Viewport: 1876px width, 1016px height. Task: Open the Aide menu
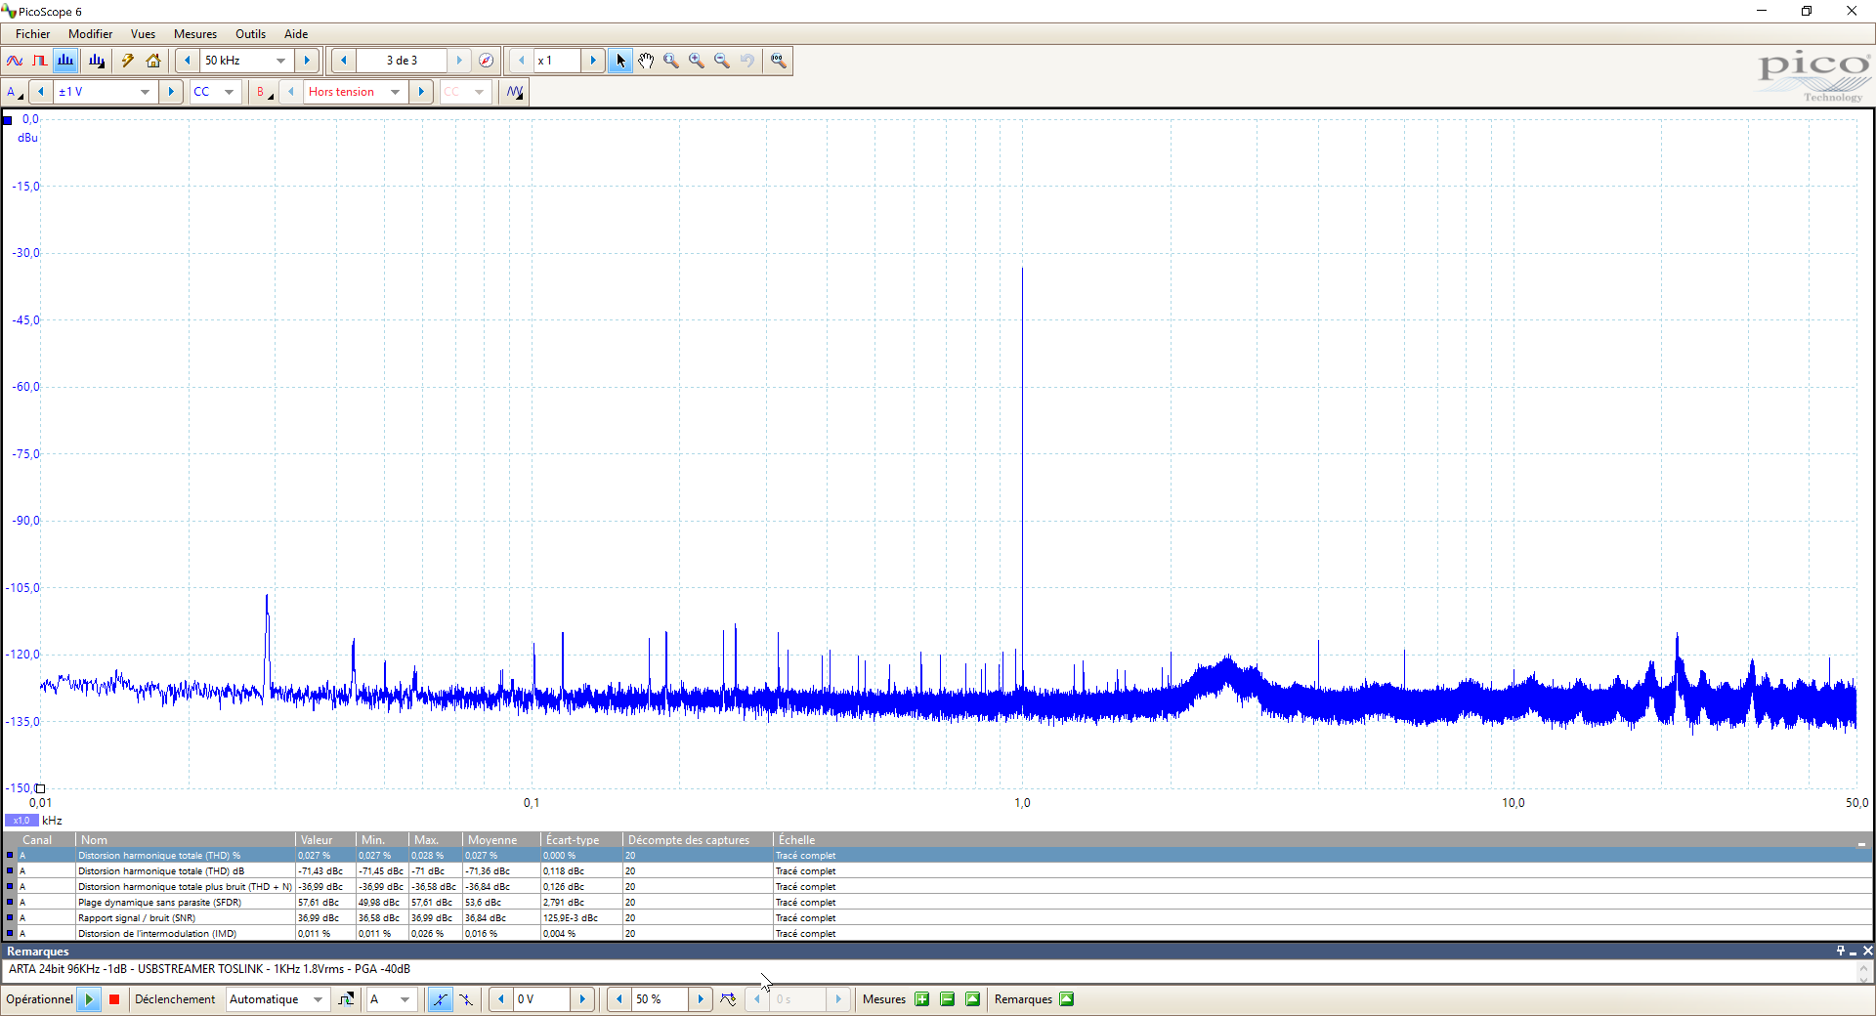point(296,34)
